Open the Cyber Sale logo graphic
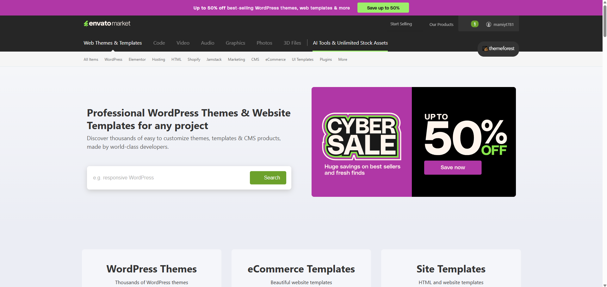Image resolution: width=607 pixels, height=287 pixels. (362, 136)
